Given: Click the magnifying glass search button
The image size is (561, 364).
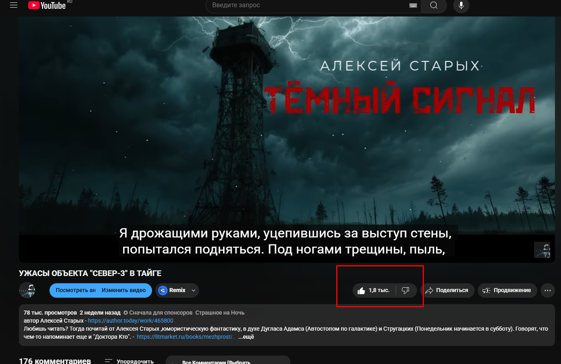Looking at the screenshot, I should 434,5.
